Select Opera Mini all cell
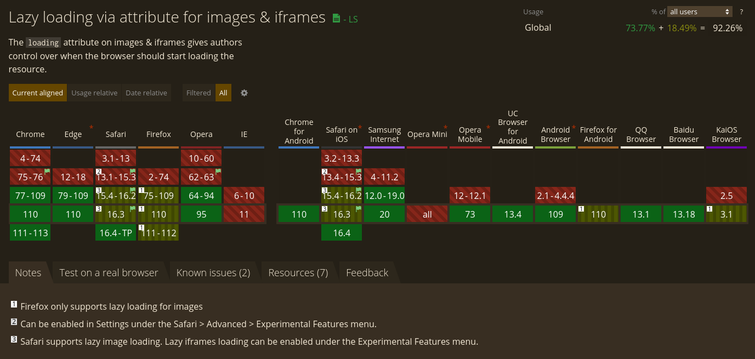This screenshot has height=359, width=755. pyautogui.click(x=427, y=214)
